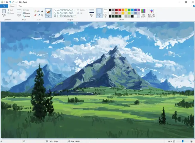Click the Select rectangle icon

[x=19, y=11]
